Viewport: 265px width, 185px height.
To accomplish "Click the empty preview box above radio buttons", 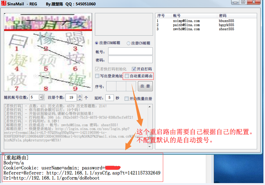I will coord(124,24).
